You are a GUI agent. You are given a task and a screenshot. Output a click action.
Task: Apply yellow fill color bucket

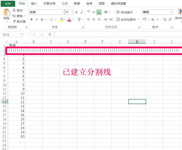coord(62,19)
